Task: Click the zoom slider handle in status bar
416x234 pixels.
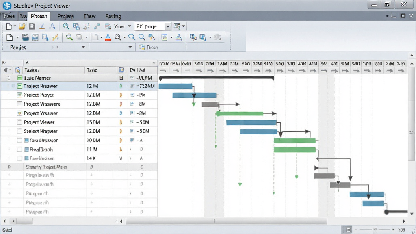Action: click(375, 230)
